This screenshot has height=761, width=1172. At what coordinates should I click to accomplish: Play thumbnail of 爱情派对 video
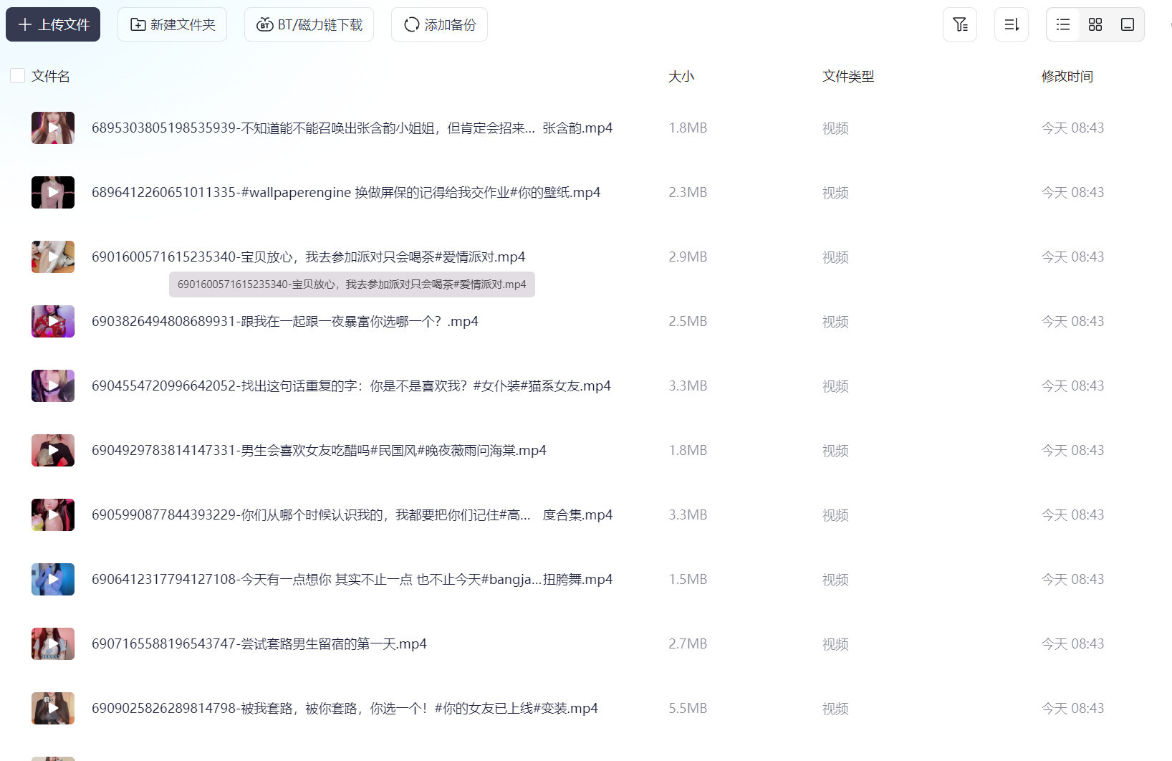[x=53, y=257]
